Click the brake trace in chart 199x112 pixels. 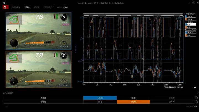click(x=133, y=50)
